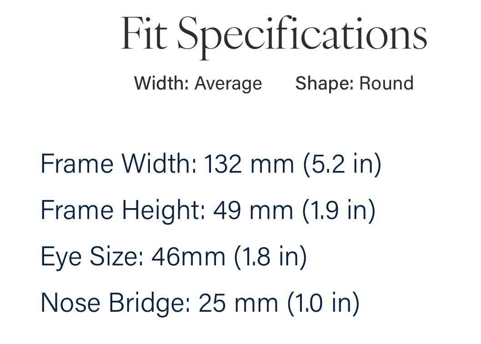Click the 46mm eye size value
481x344 pixels.
point(188,257)
